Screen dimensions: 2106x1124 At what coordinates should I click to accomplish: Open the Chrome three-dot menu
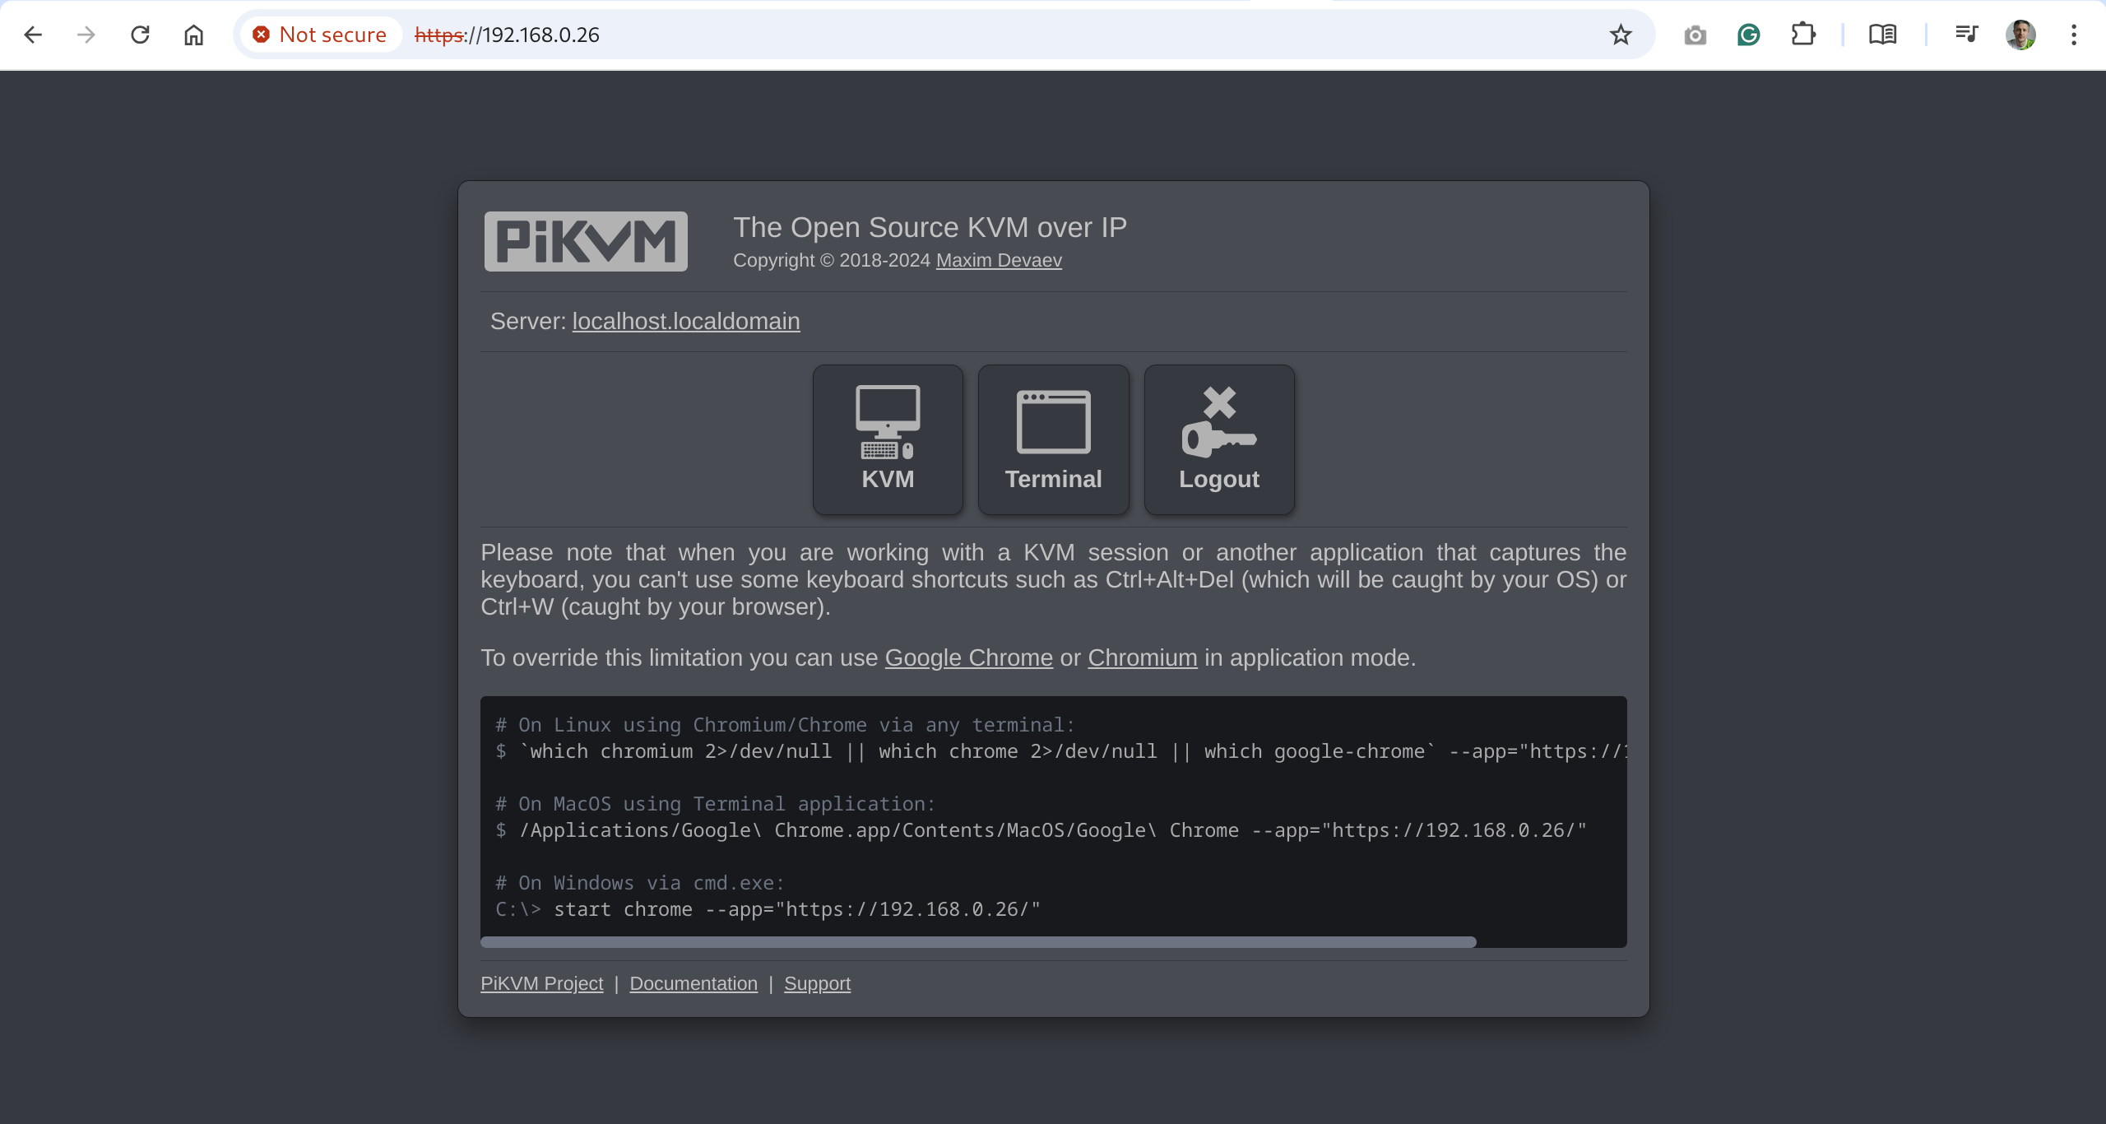2073,35
